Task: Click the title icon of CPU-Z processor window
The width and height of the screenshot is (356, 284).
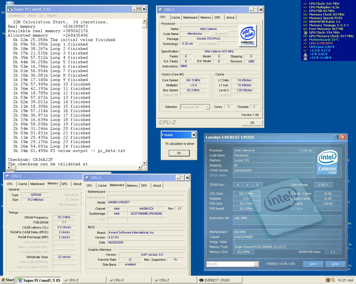Action: (x=160, y=10)
